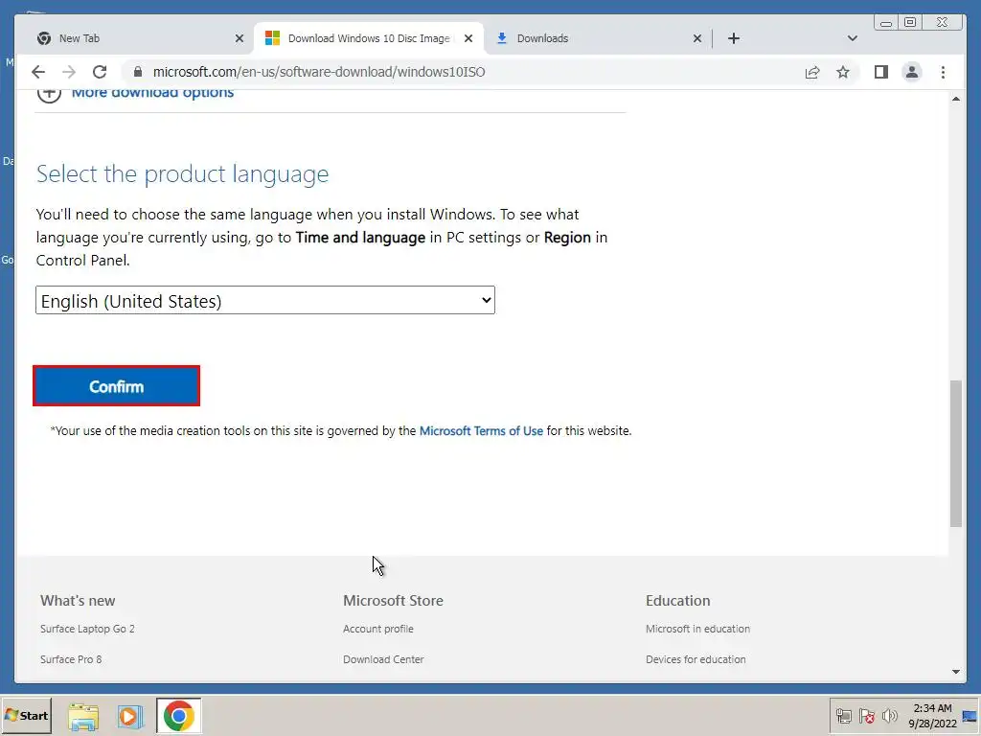Click the address bar URL
Image resolution: width=981 pixels, height=736 pixels.
pyautogui.click(x=319, y=72)
